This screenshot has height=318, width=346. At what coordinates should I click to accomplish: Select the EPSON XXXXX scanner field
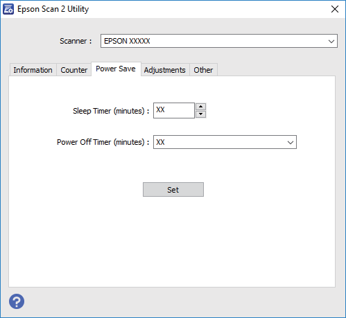point(219,41)
